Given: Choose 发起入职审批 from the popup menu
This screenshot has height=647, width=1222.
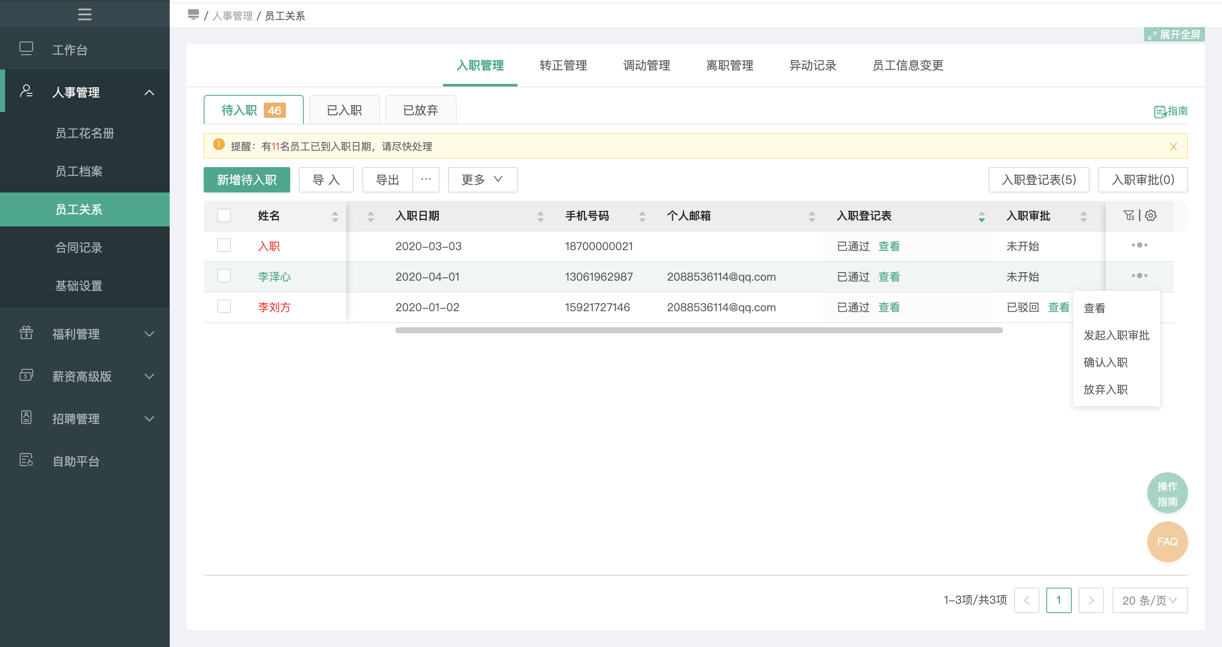Looking at the screenshot, I should [x=1116, y=335].
